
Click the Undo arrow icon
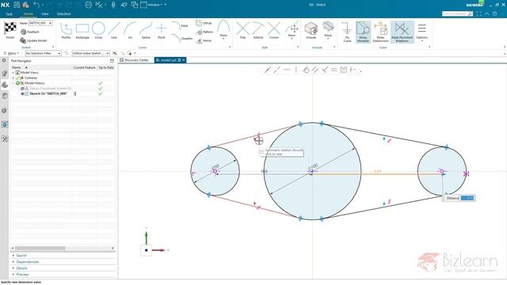click(x=36, y=5)
